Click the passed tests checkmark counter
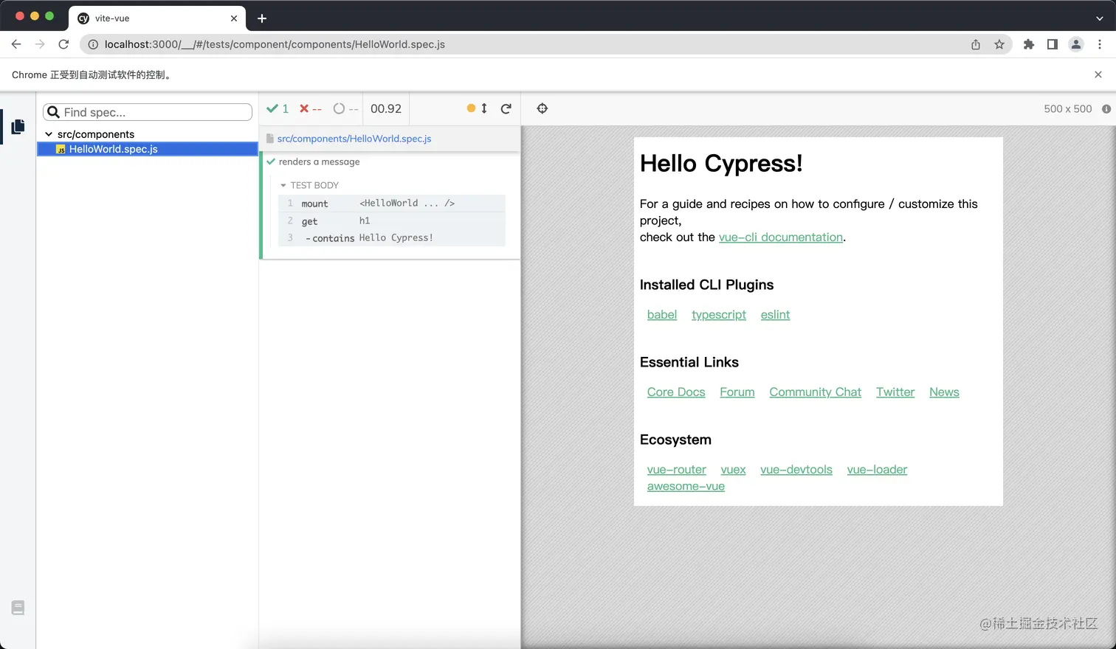Image resolution: width=1116 pixels, height=649 pixels. click(278, 108)
